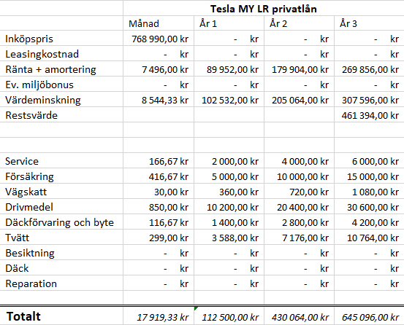Viewport: 404px width, 325px height.
Task: Click the 307 596,00 kr cell
Action: (x=369, y=100)
